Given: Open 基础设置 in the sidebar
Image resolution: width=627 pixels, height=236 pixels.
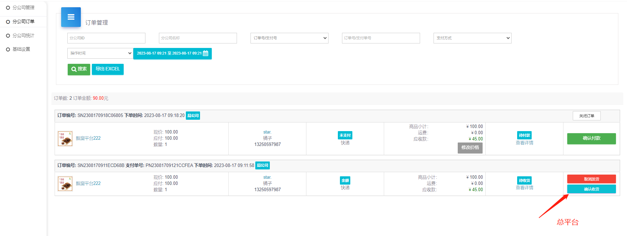Looking at the screenshot, I should 21,49.
